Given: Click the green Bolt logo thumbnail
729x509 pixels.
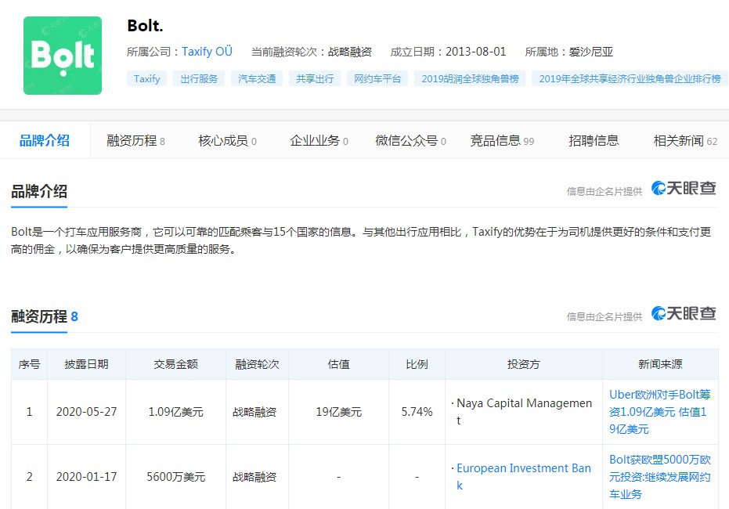Looking at the screenshot, I should click(63, 56).
